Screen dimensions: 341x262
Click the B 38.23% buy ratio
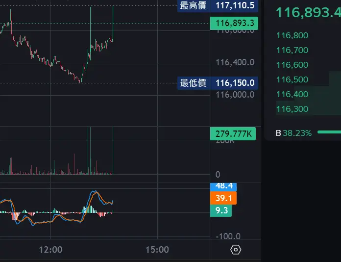pos(294,132)
